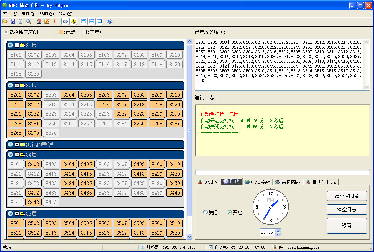Toggle the 选择所有房间 checkbox

pos(6,32)
